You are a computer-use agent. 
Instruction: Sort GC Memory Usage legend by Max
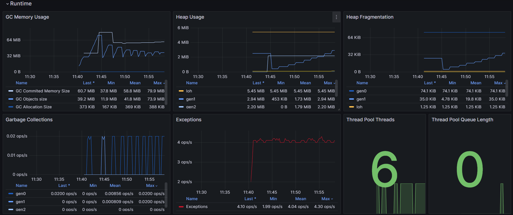click(x=158, y=83)
